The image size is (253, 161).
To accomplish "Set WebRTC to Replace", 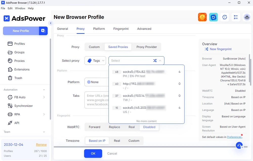I will [x=114, y=127].
